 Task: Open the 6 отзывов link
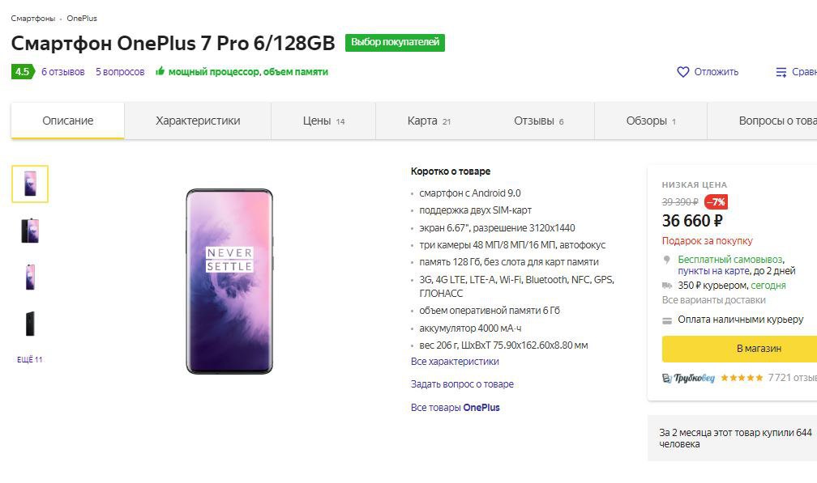click(63, 72)
